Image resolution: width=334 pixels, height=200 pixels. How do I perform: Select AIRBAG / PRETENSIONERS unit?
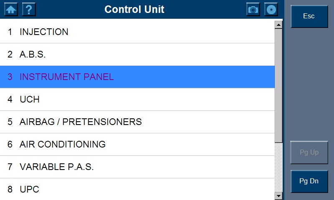(81, 122)
